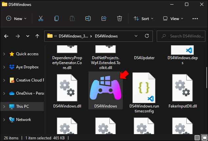Switch to details view in status bar
The width and height of the screenshot is (208, 141).
197,138
